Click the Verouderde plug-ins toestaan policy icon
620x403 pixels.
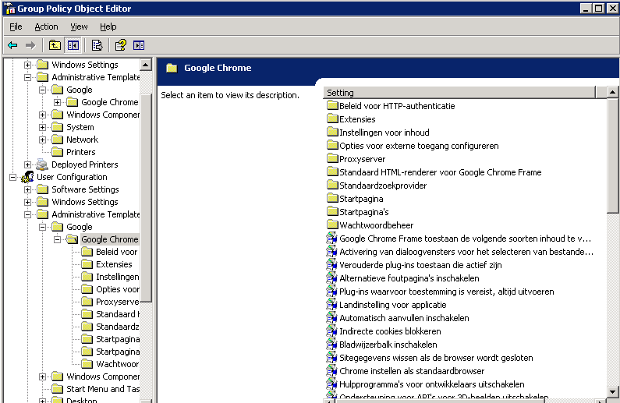(331, 265)
